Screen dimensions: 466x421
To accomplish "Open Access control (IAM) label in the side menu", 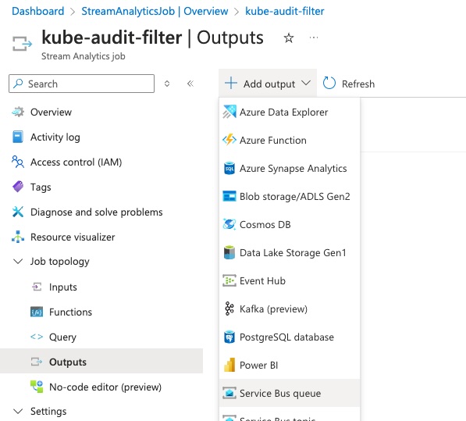I will 76,162.
